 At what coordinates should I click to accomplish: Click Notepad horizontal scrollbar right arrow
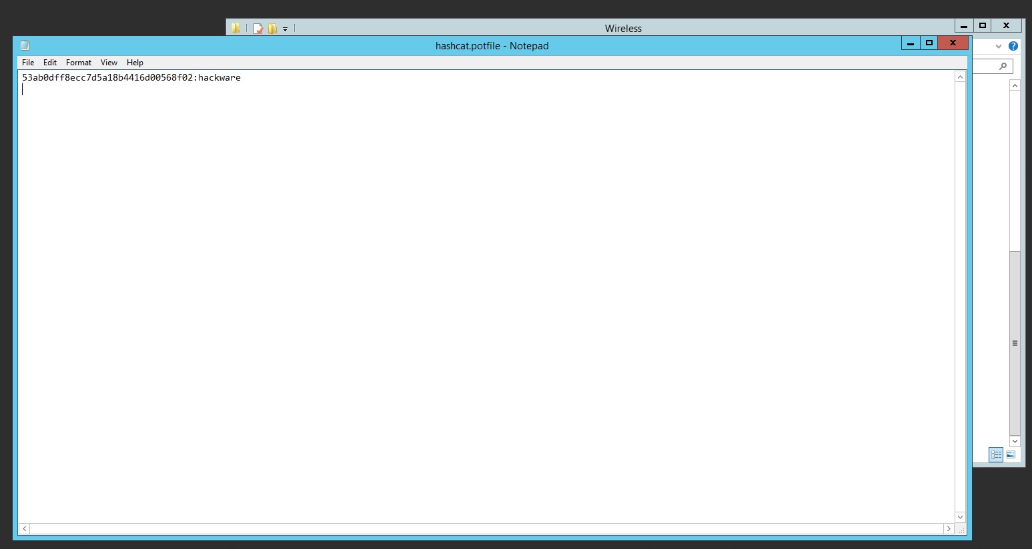[x=948, y=528]
